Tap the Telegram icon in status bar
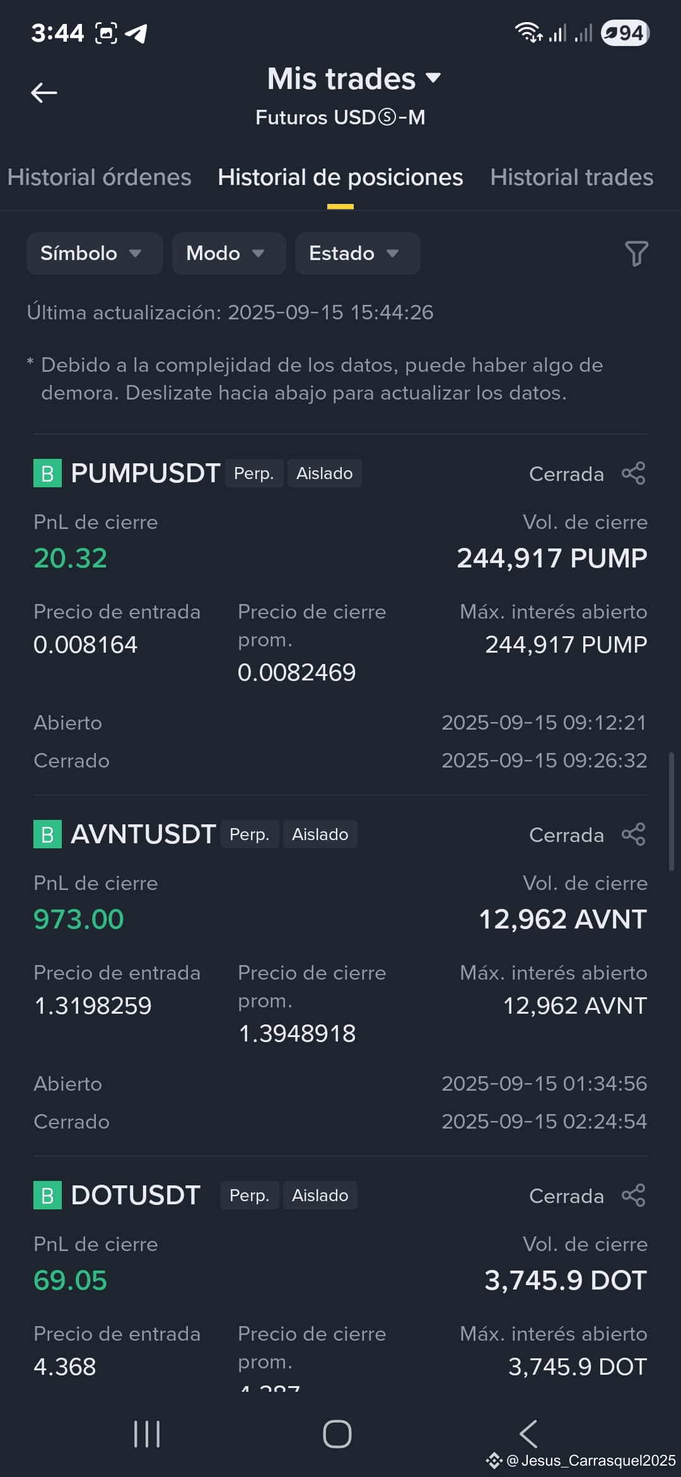This screenshot has height=1477, width=681. click(136, 33)
